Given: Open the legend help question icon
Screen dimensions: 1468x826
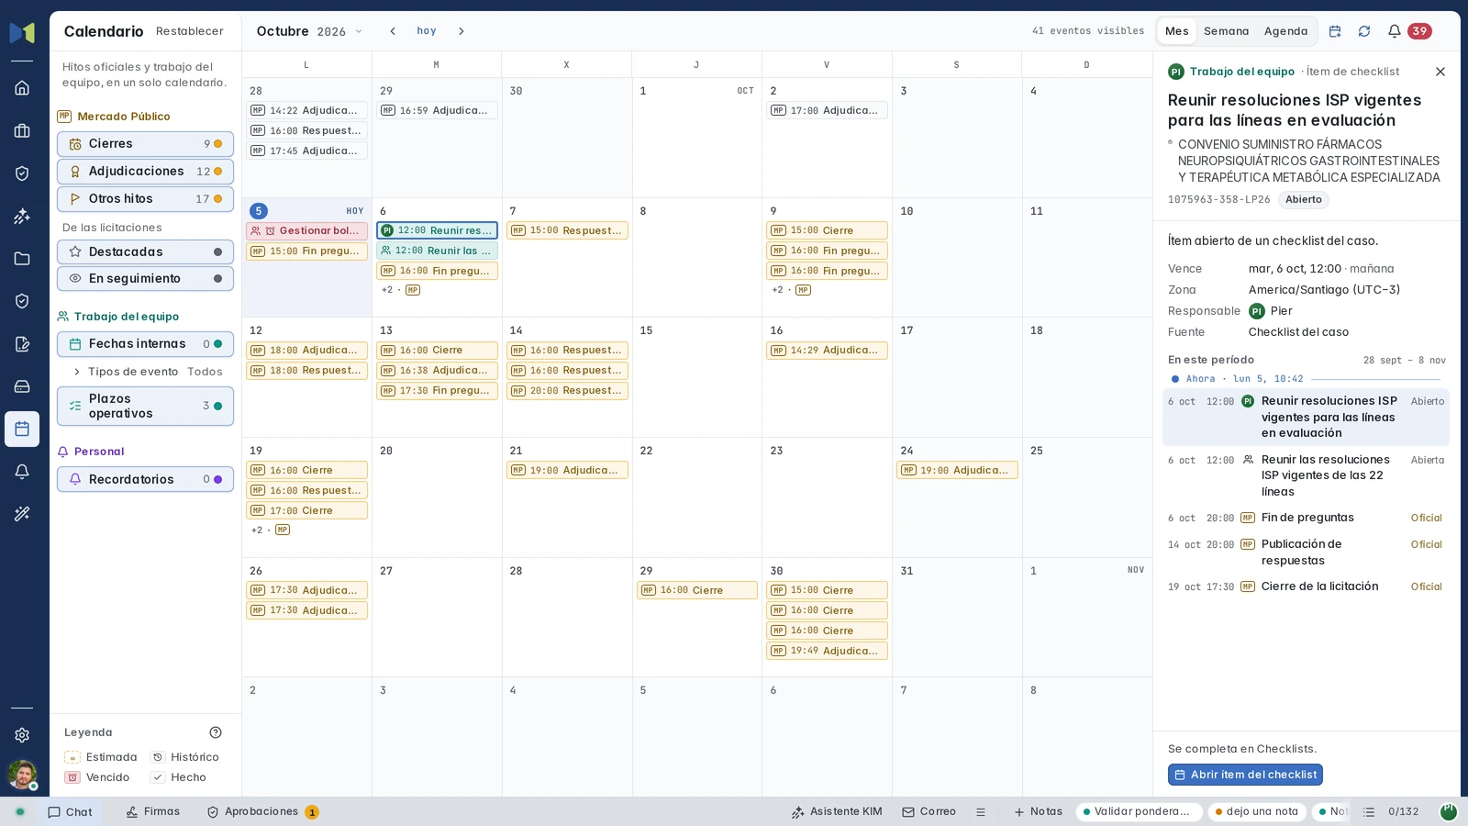Looking at the screenshot, I should click(216, 732).
